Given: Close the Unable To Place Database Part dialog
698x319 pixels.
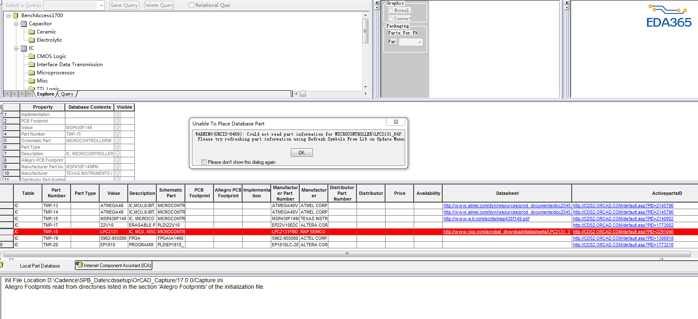Looking at the screenshot, I should tap(396, 122).
